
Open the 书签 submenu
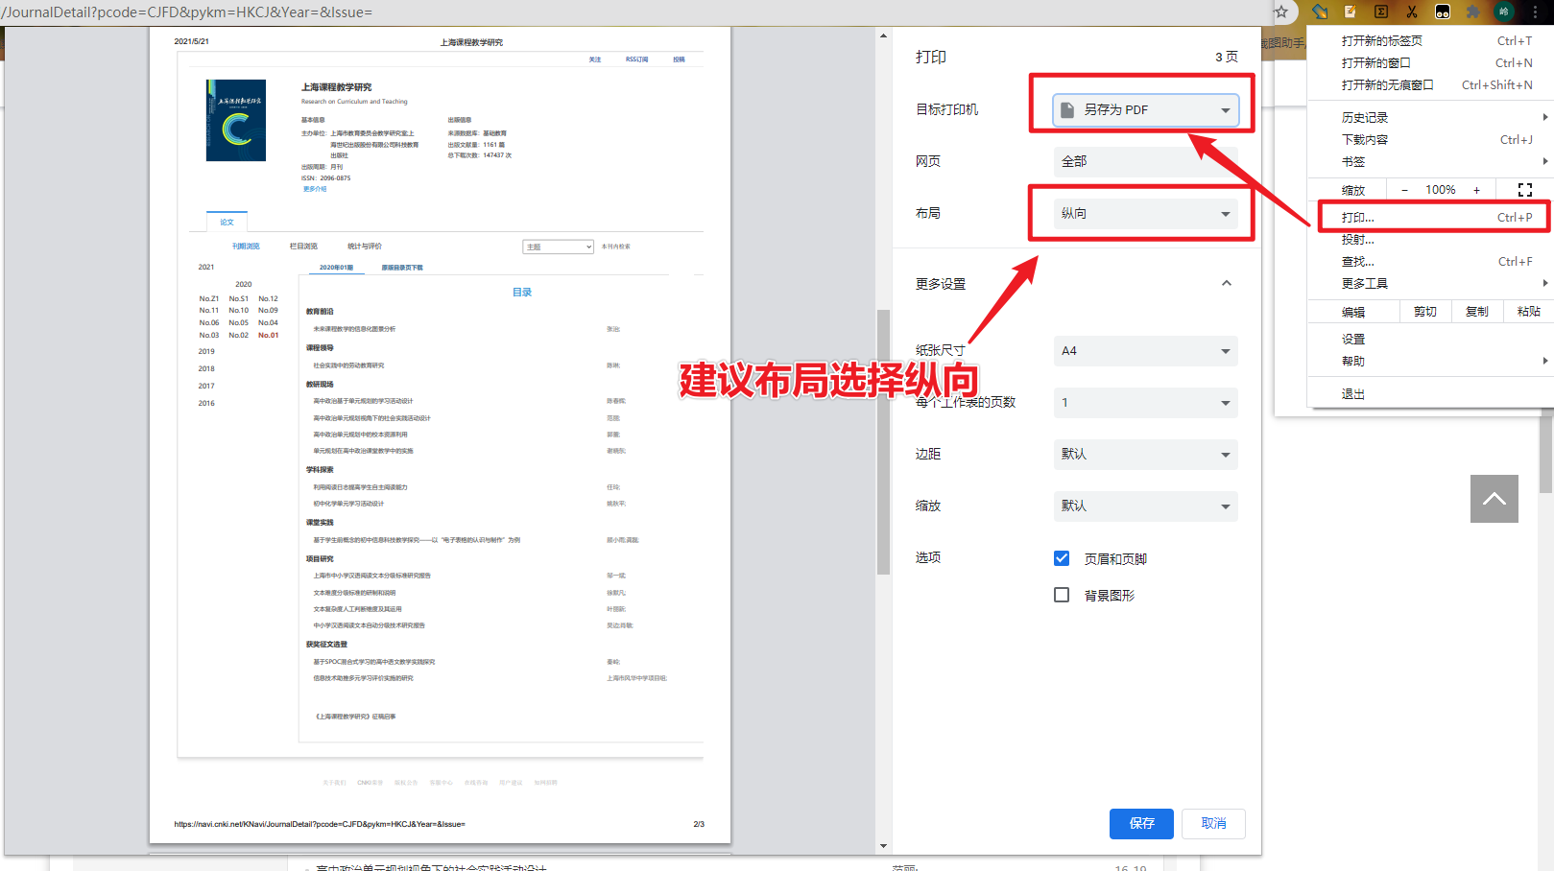[1430, 161]
